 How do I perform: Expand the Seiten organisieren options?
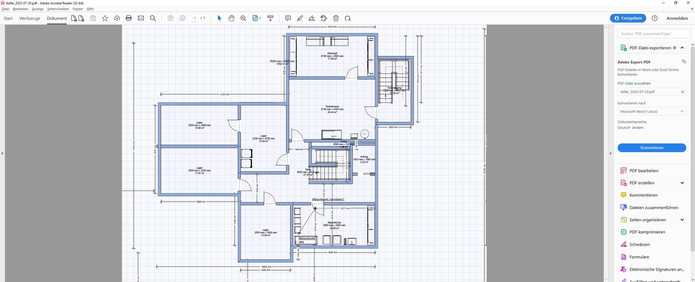point(682,220)
